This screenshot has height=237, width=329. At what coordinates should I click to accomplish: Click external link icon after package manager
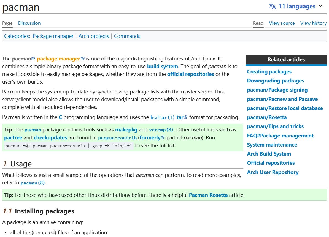point(83,59)
